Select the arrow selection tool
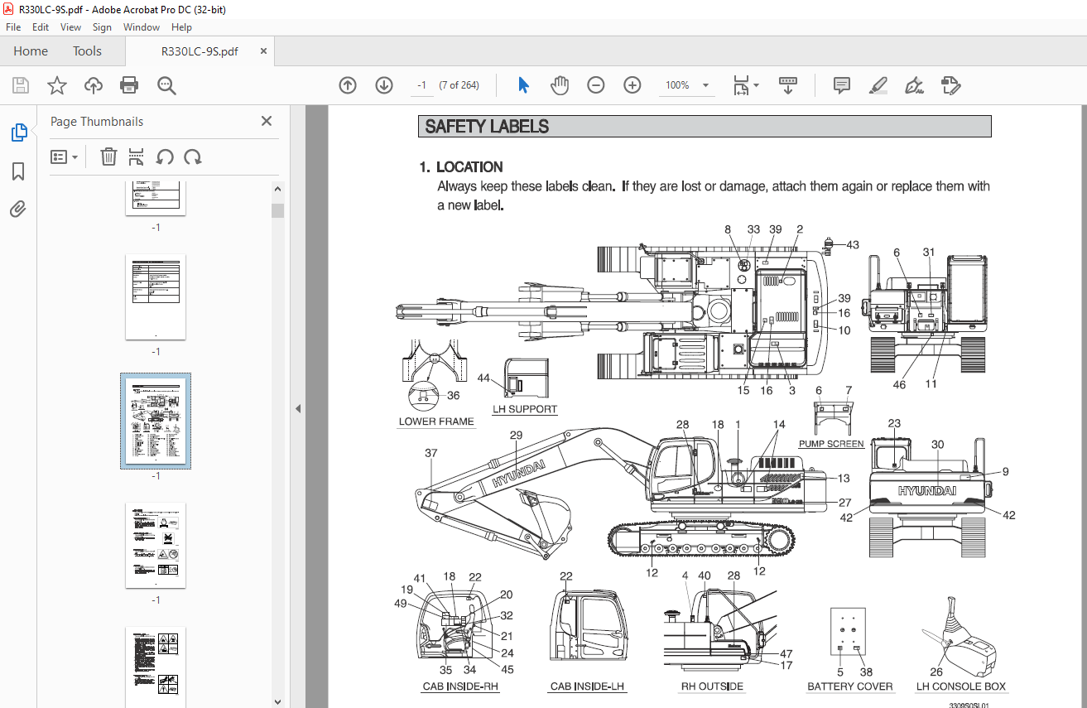Screen dimensions: 1087x708 [523, 85]
